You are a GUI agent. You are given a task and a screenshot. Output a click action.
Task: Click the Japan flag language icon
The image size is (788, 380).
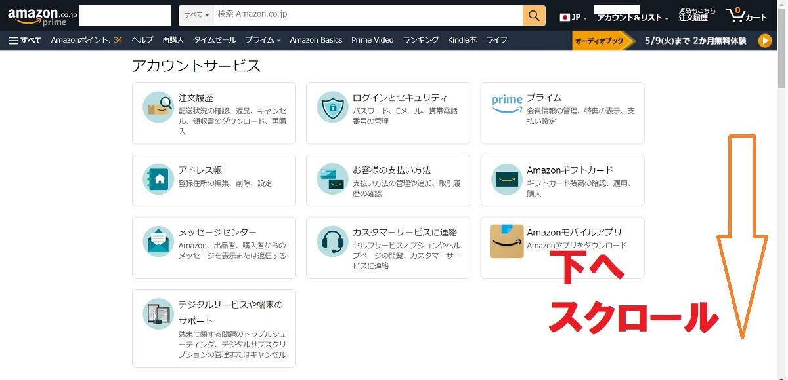click(564, 17)
